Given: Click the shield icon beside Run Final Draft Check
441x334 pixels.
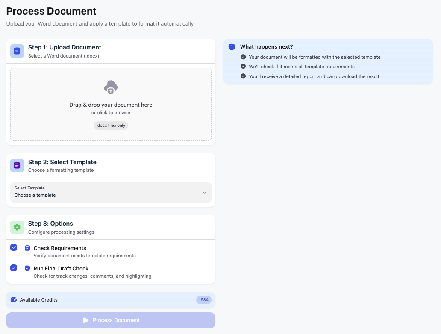Looking at the screenshot, I should [27, 268].
